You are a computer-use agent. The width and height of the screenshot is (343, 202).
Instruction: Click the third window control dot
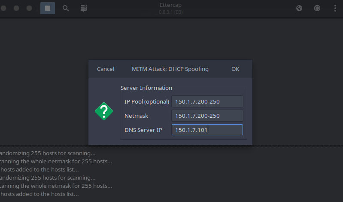pos(29,8)
